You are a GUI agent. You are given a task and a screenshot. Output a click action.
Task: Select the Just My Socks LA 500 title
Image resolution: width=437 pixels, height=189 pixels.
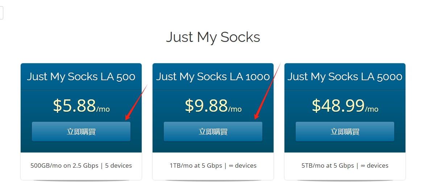81,77
